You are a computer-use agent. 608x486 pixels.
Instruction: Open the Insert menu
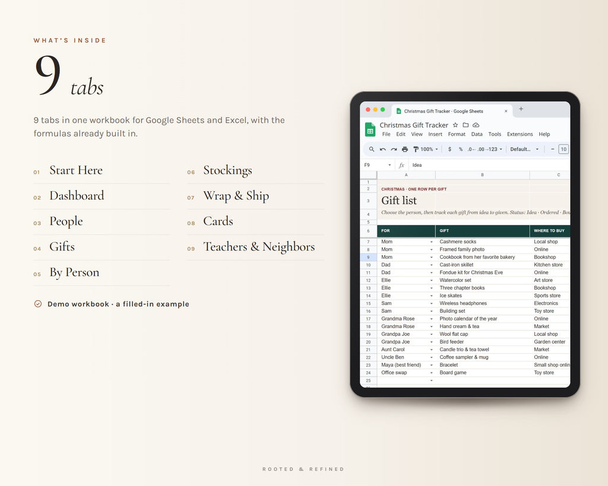(x=435, y=134)
